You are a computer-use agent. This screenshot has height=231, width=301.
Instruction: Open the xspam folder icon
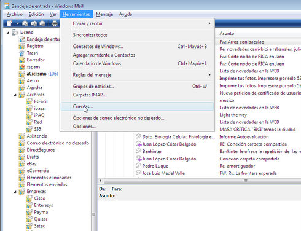pyautogui.click(x=21, y=67)
